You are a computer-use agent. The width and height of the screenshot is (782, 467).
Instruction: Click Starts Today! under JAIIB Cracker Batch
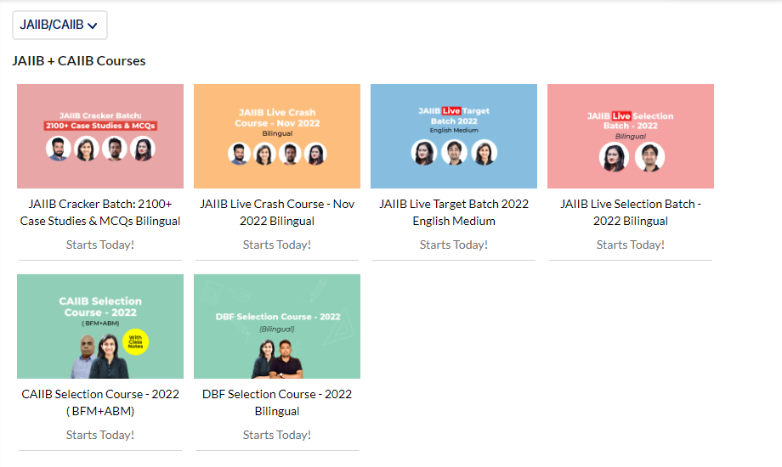100,245
